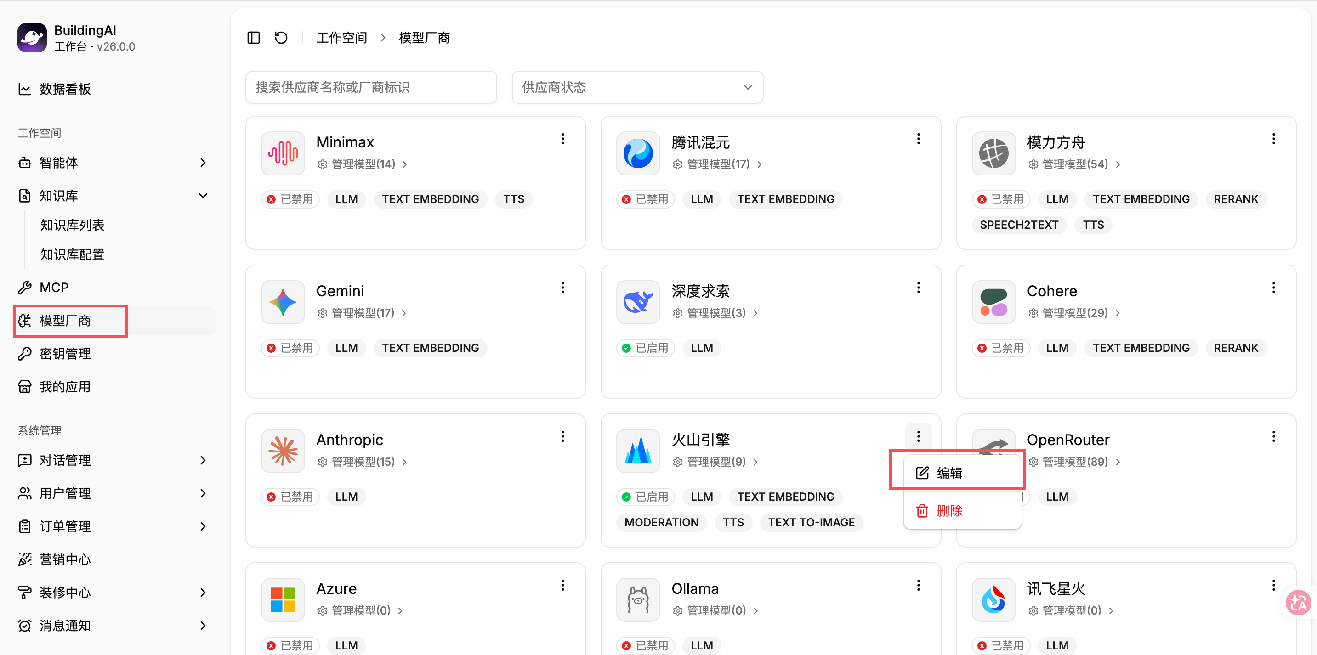Screen dimensions: 1317x655
Task: Open Minimax 管理模型(14) link
Action: [x=363, y=164]
